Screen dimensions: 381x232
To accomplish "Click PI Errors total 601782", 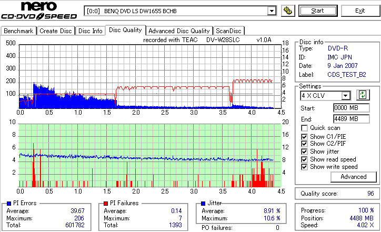I will pos(75,225).
